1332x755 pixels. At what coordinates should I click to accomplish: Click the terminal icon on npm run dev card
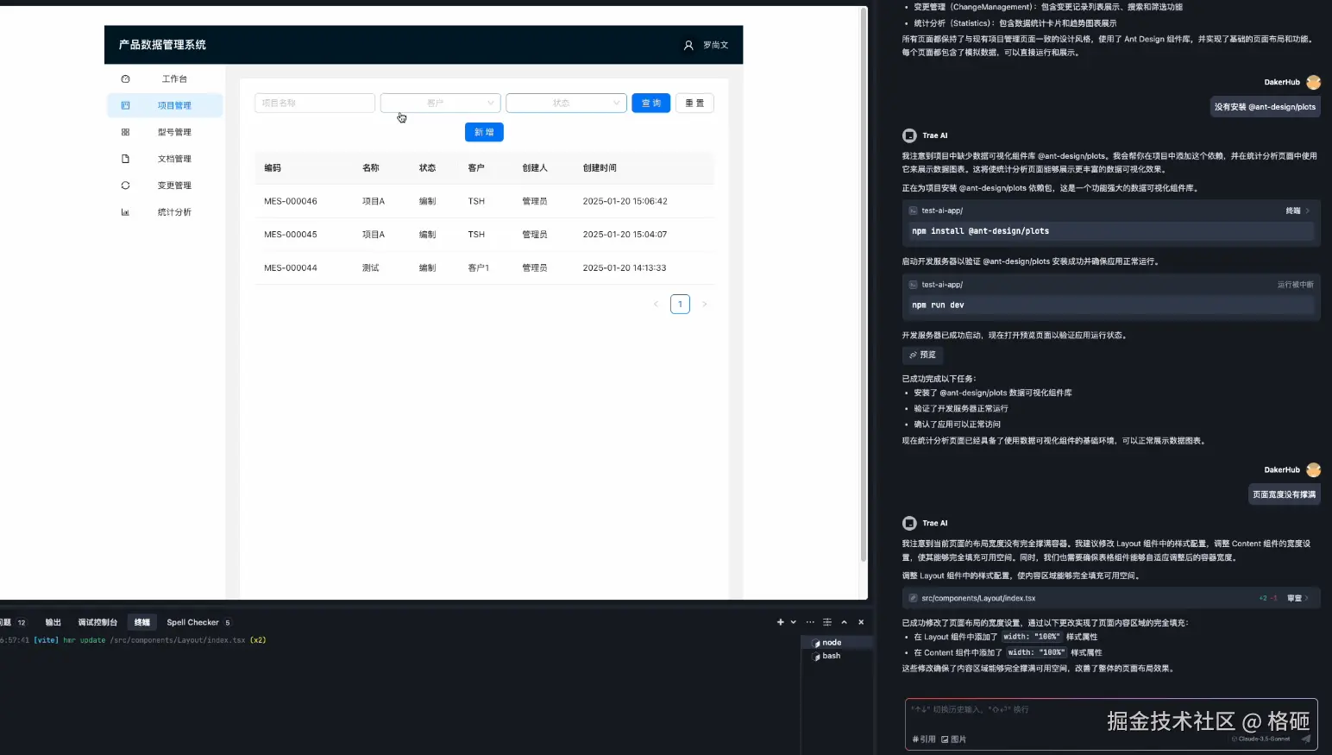913,285
